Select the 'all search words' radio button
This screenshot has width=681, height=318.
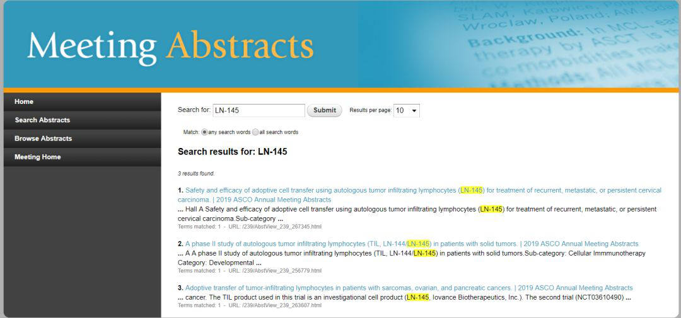point(255,132)
